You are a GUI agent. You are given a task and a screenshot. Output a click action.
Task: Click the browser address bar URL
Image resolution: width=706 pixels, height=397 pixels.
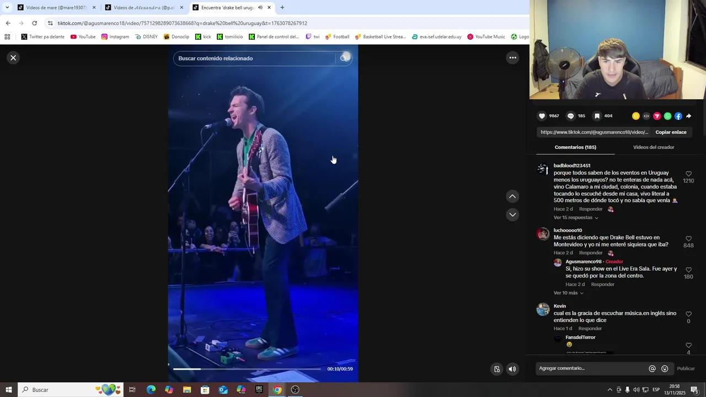(x=182, y=23)
